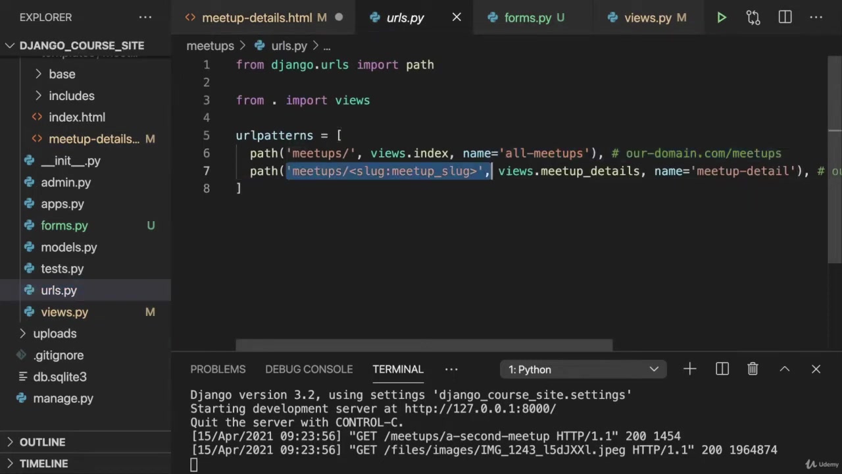Open editor More Actions ellipsis
The width and height of the screenshot is (842, 474).
point(816,18)
